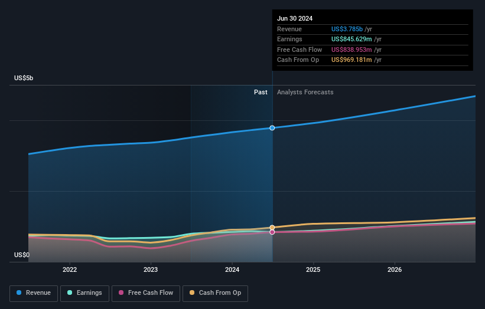The height and width of the screenshot is (309, 485).
Task: Click the US$0 y-axis label
Action: [x=22, y=255]
